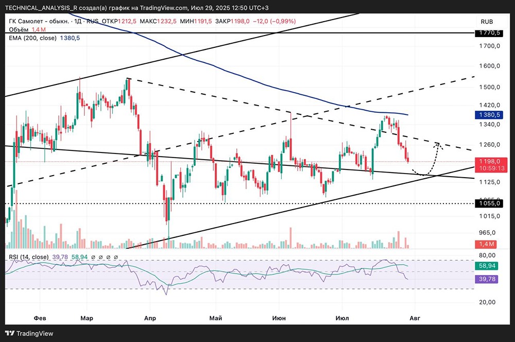Click the ЗАКР 1198,0 close value
Viewport: 515px width, 342px height.
(232, 21)
